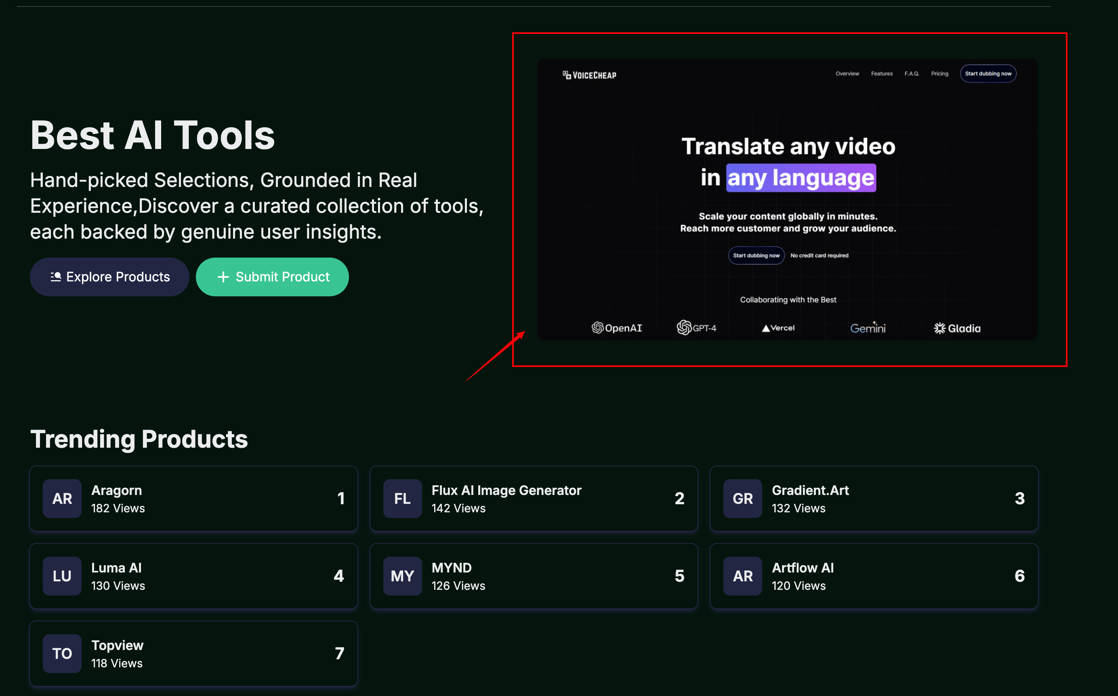Click '132 Views' under Gradient.Art
Image resolution: width=1118 pixels, height=696 pixels.
coord(799,508)
